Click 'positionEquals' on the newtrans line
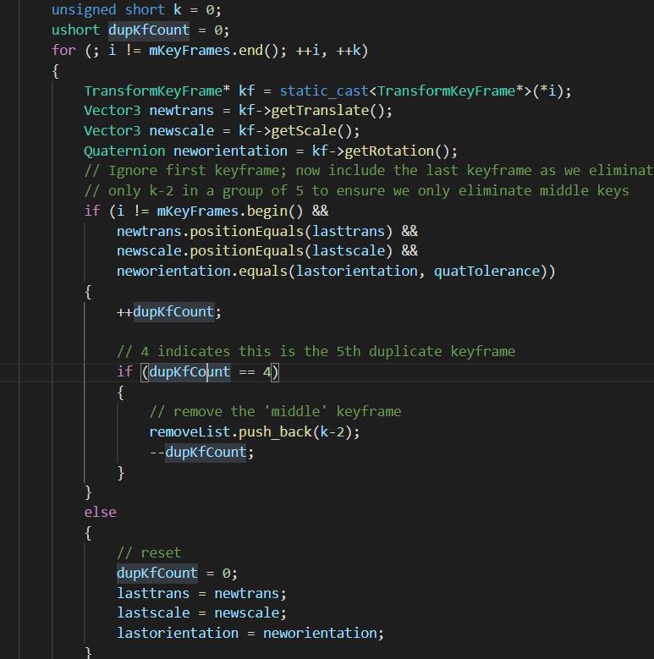654x659 pixels. tap(247, 231)
